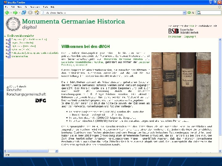
Task: Click the Reihenübersicht heading
Action: coord(21,36)
